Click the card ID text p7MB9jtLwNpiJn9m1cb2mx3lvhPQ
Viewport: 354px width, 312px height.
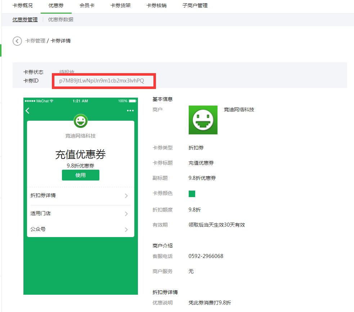click(102, 81)
